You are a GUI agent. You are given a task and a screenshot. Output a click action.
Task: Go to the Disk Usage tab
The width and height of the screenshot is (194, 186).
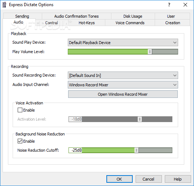tap(133, 16)
